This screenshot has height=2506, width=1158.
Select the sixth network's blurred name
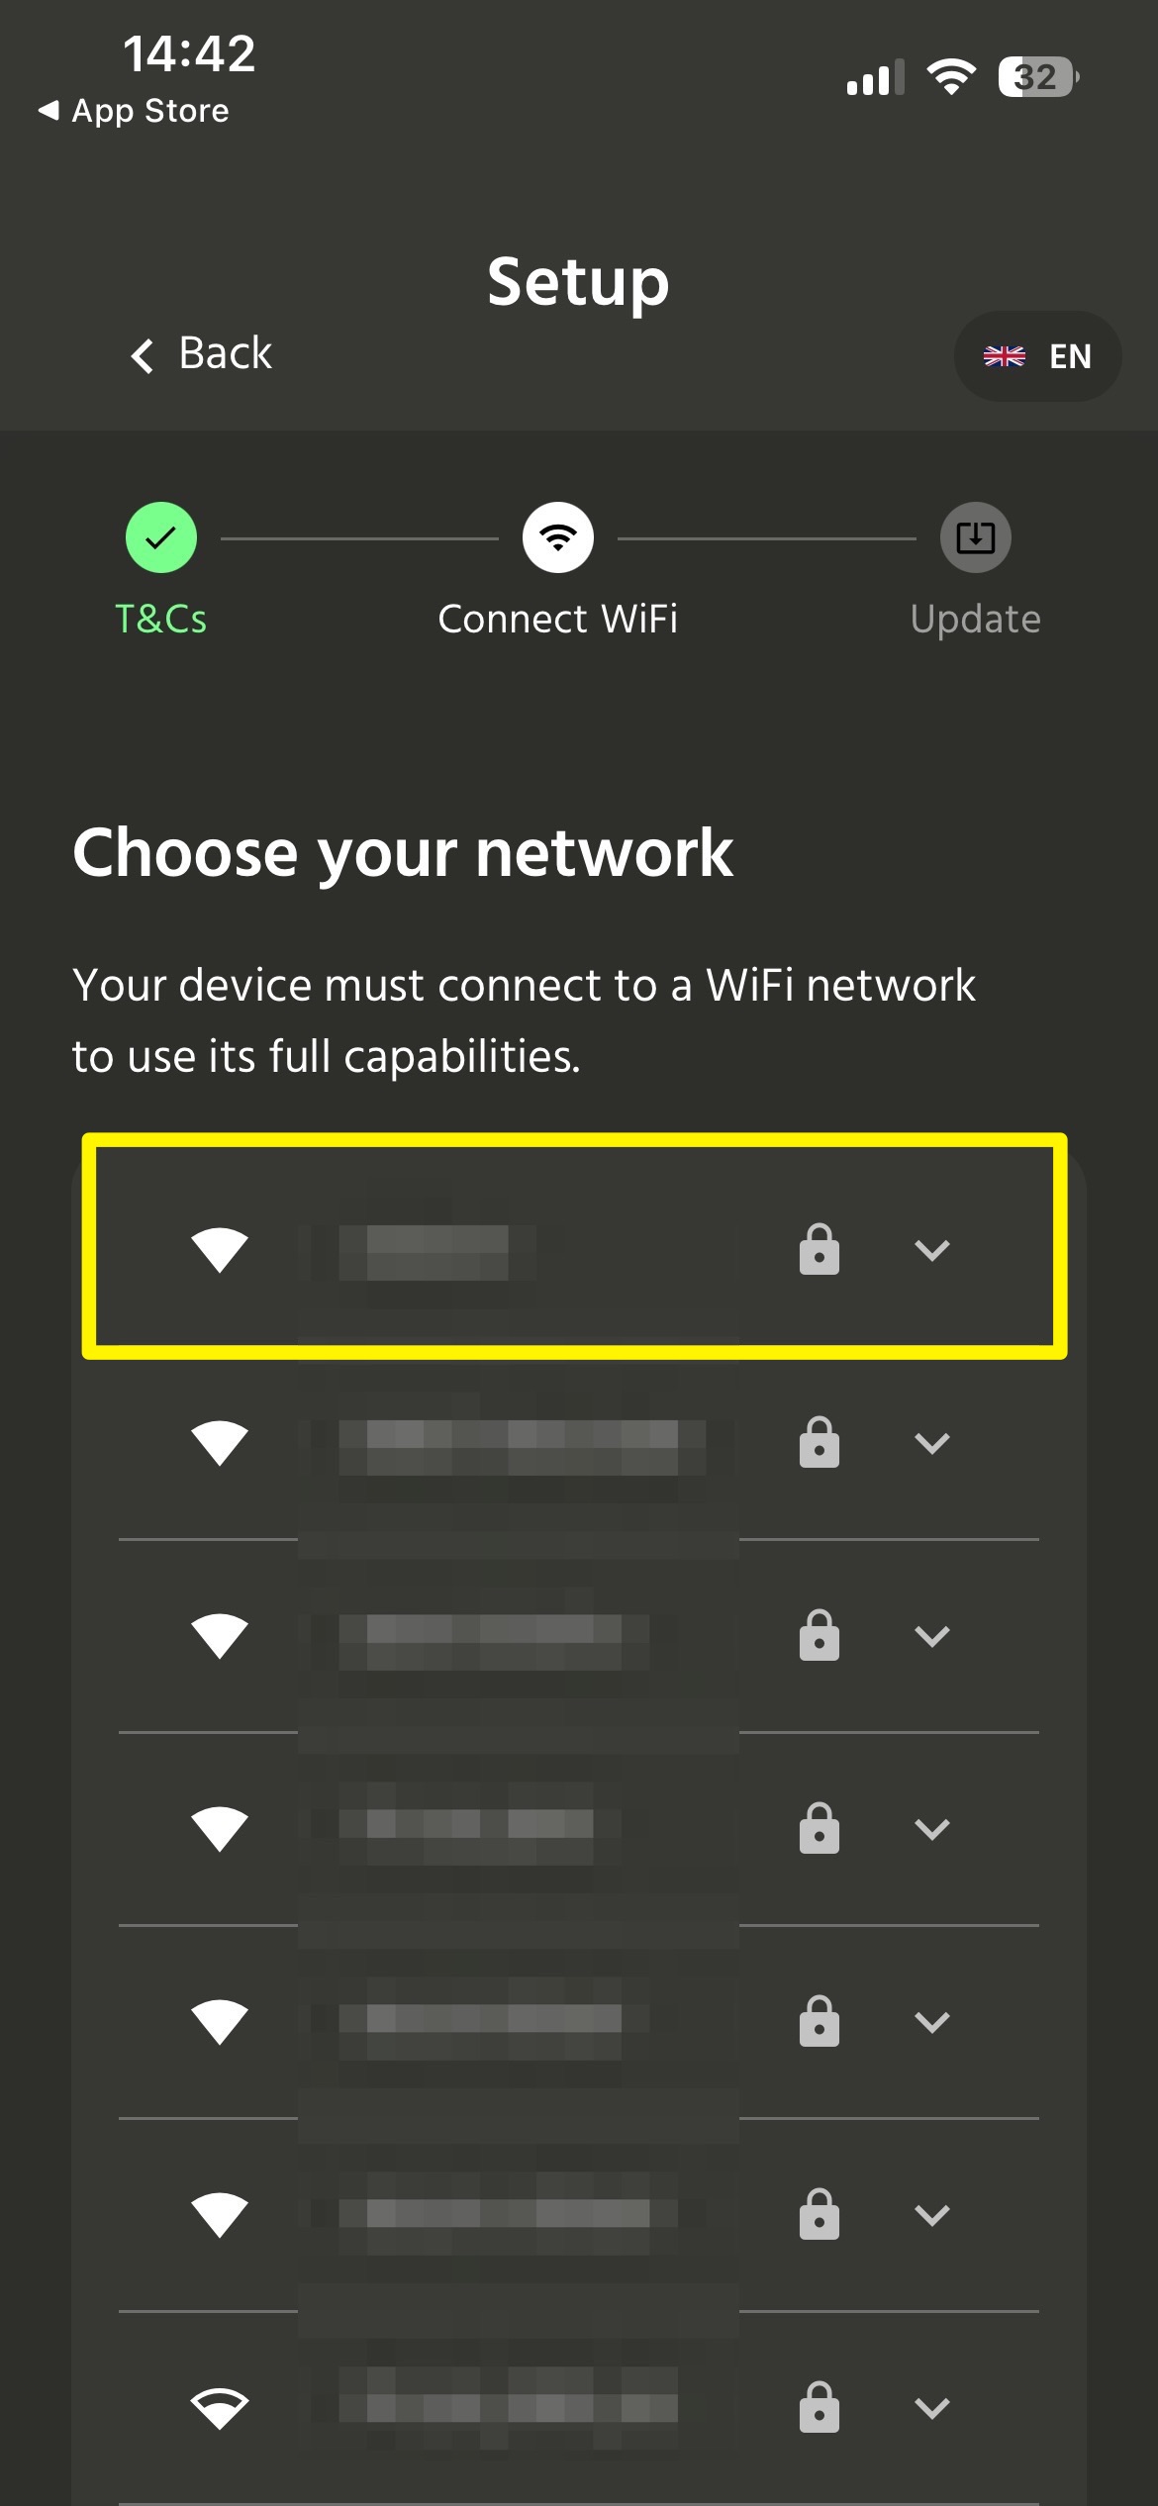[x=495, y=2213]
